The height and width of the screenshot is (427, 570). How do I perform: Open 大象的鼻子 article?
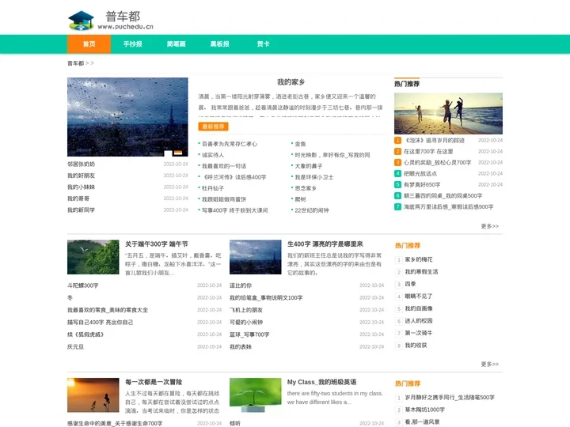pos(308,166)
